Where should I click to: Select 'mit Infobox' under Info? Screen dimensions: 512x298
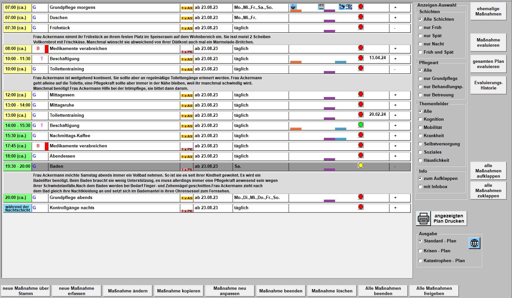(x=420, y=187)
